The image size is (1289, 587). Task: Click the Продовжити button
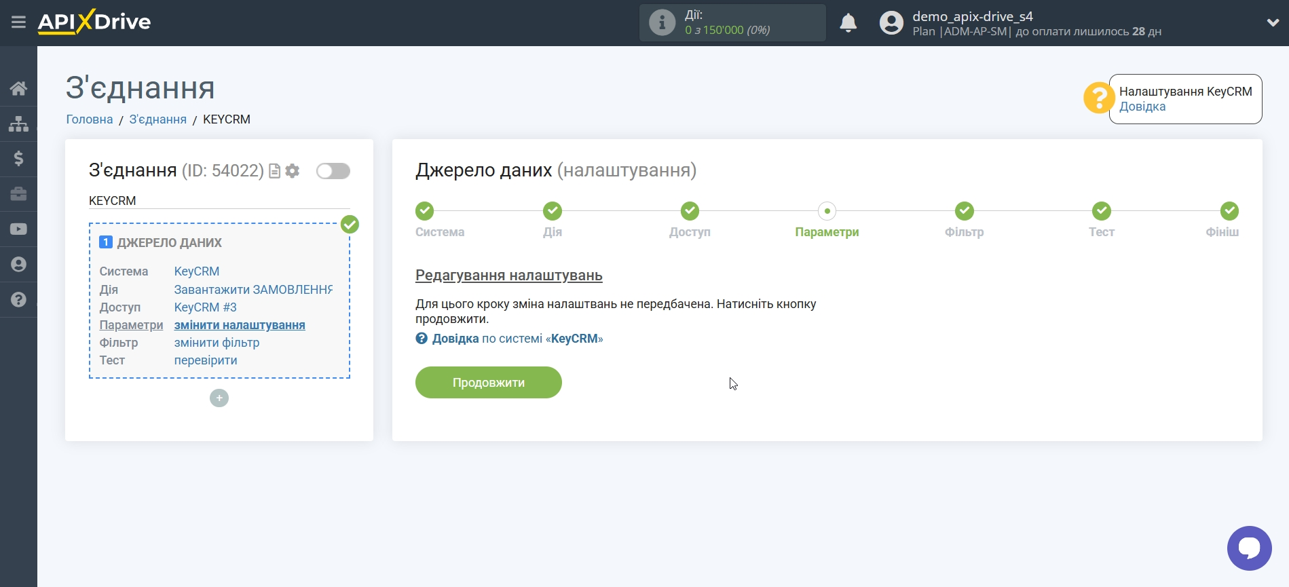[x=489, y=383]
